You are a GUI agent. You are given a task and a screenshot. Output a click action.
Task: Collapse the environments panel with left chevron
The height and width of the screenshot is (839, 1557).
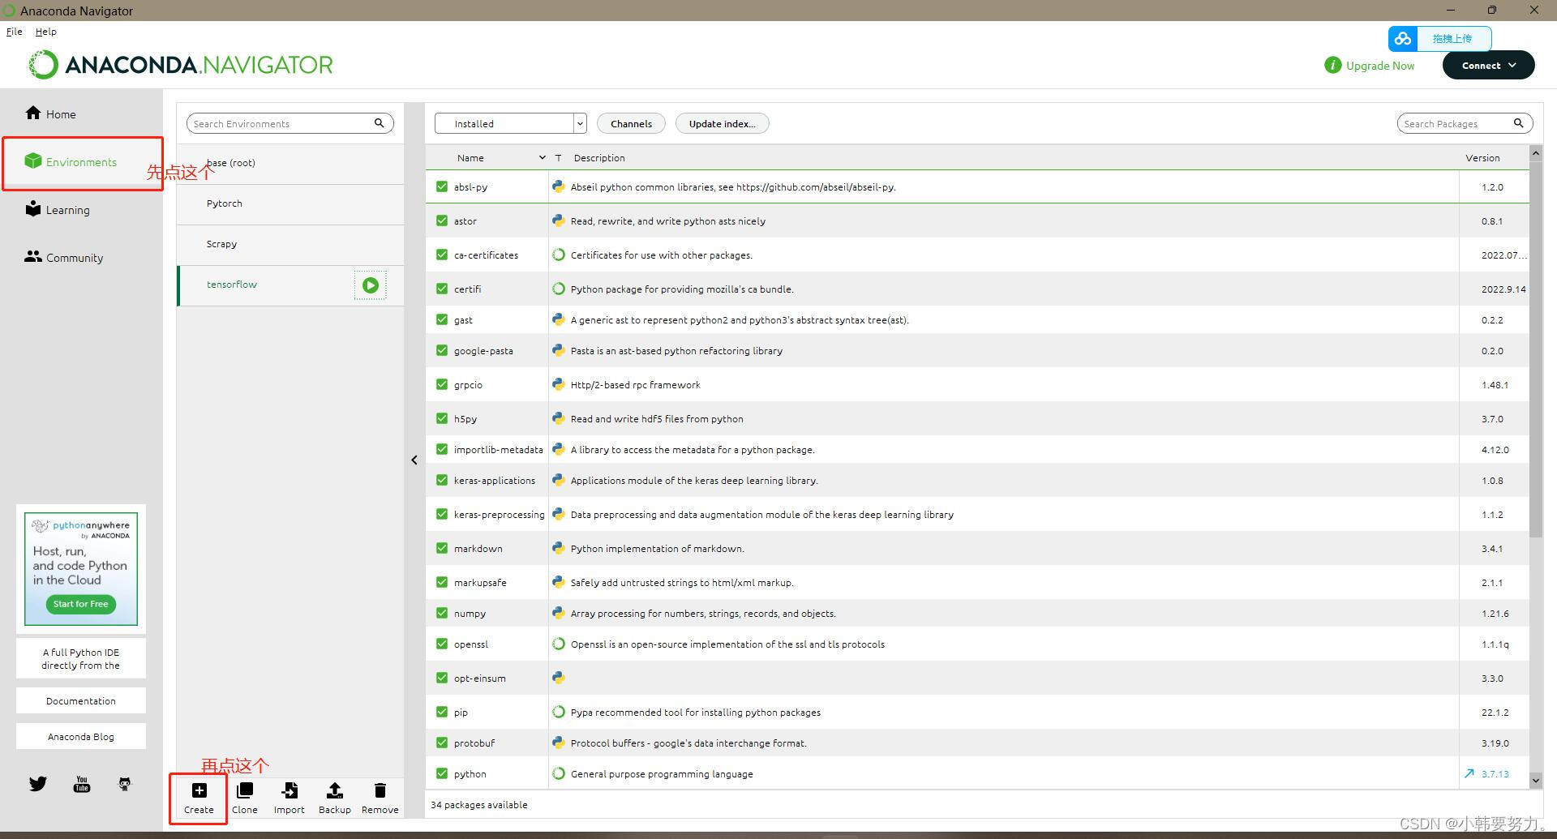(414, 460)
